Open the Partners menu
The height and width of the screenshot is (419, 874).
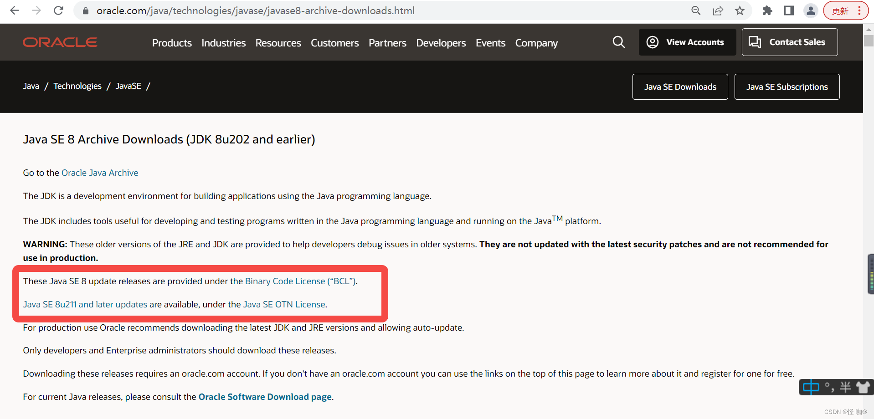(x=387, y=43)
